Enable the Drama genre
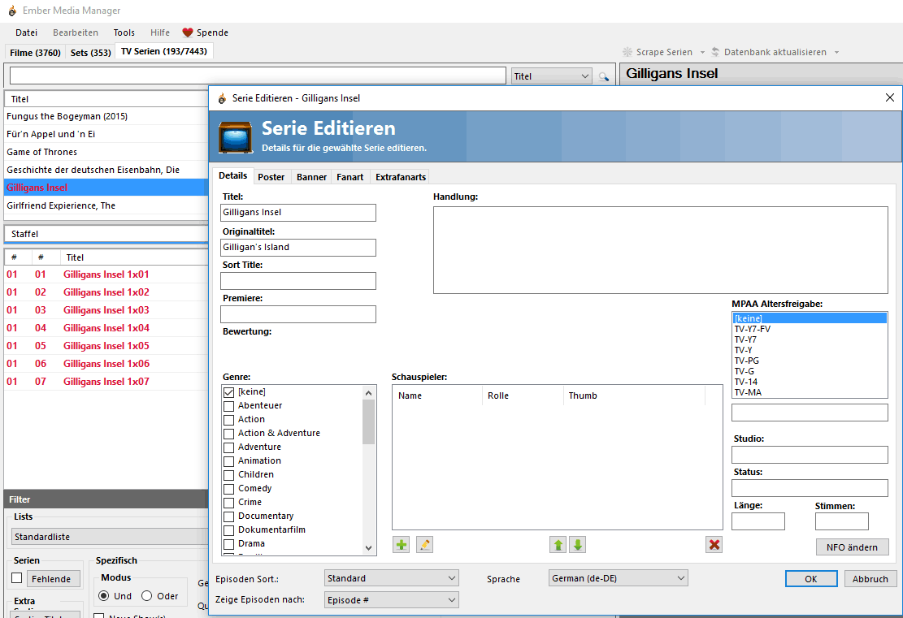This screenshot has height=618, width=903. [x=228, y=544]
